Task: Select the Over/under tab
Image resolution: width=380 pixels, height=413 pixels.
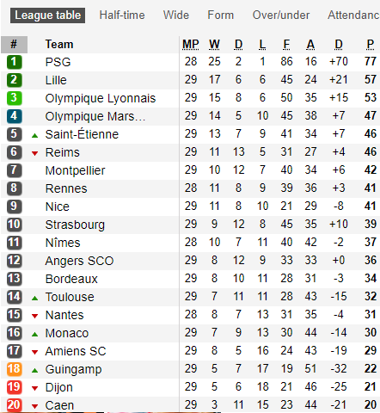Action: (x=281, y=15)
